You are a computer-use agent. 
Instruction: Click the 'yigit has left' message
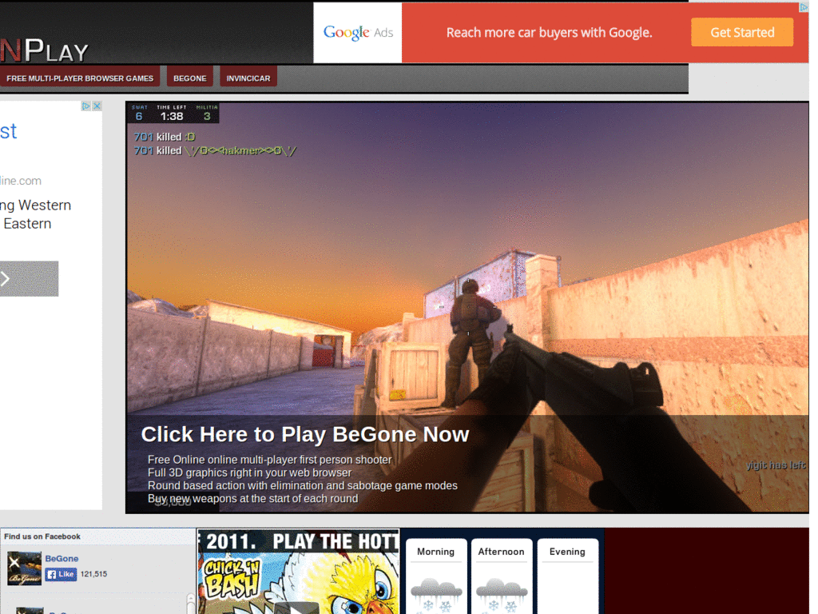[x=775, y=464]
